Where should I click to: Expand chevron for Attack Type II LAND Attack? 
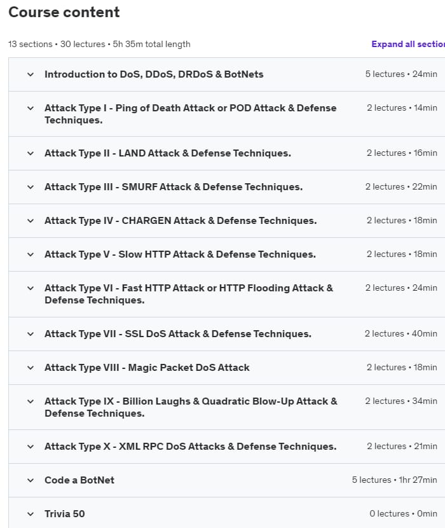point(31,153)
